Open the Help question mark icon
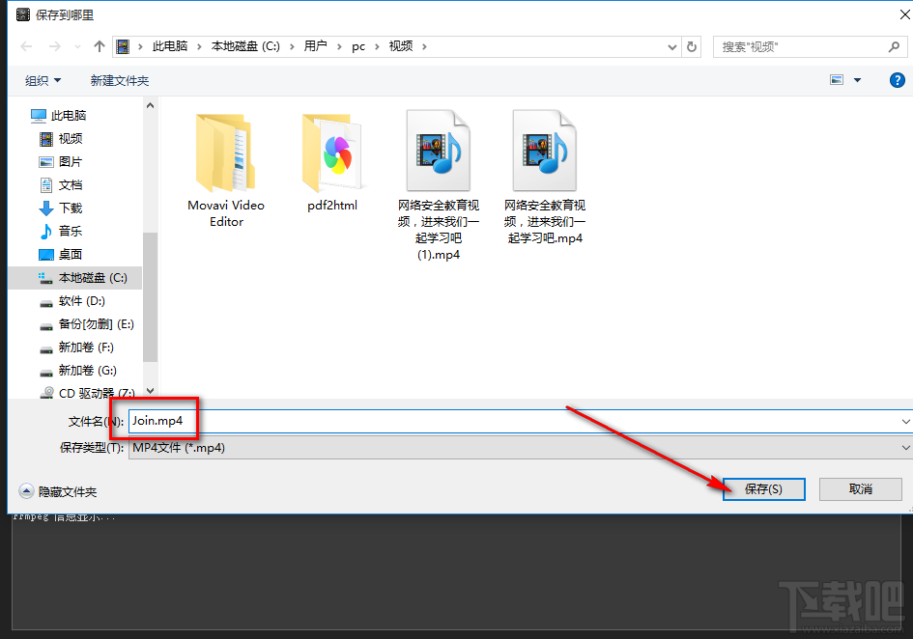 click(898, 80)
